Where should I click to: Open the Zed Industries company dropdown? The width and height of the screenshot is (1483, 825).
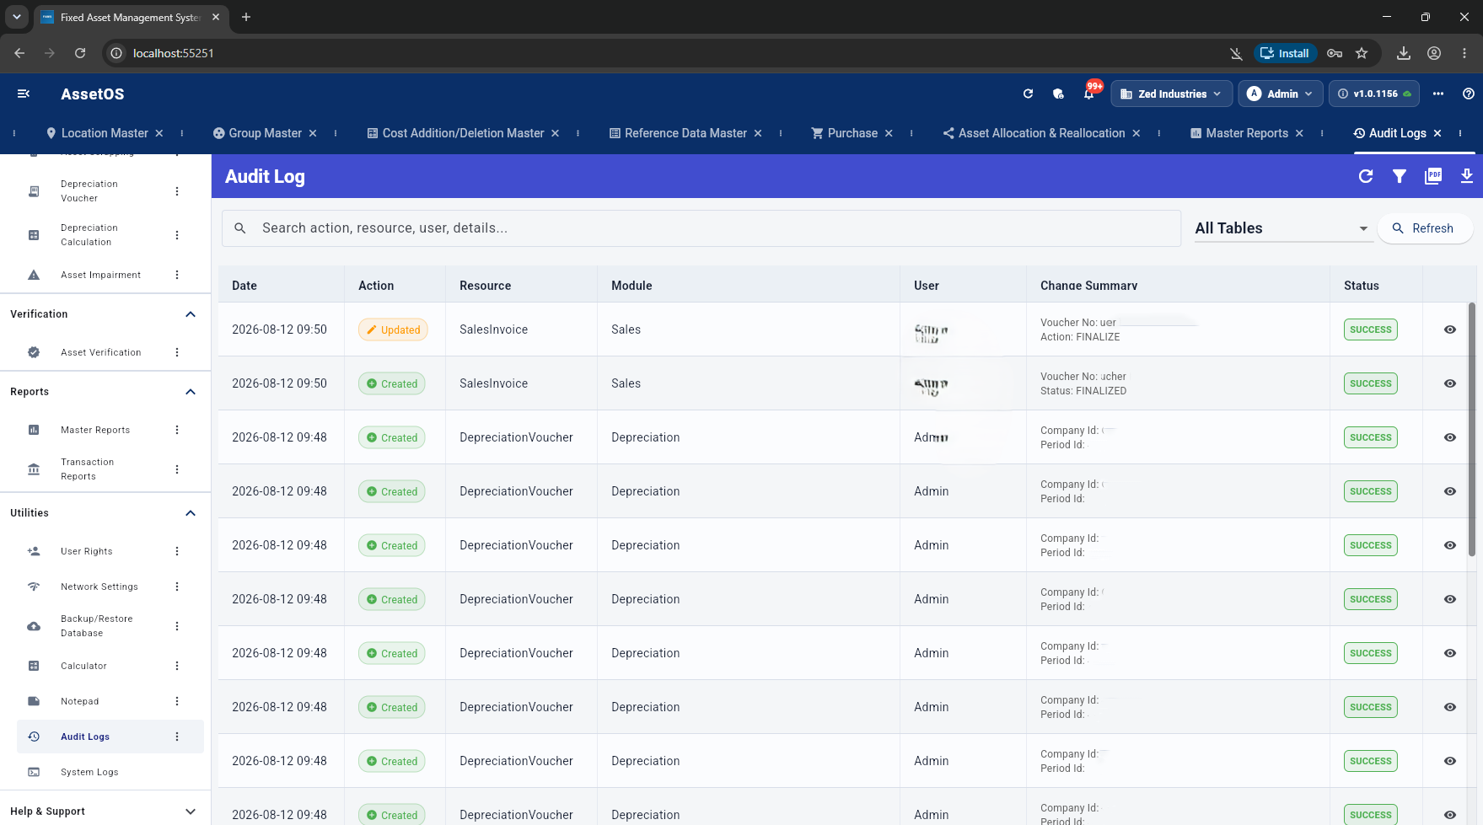pos(1171,94)
